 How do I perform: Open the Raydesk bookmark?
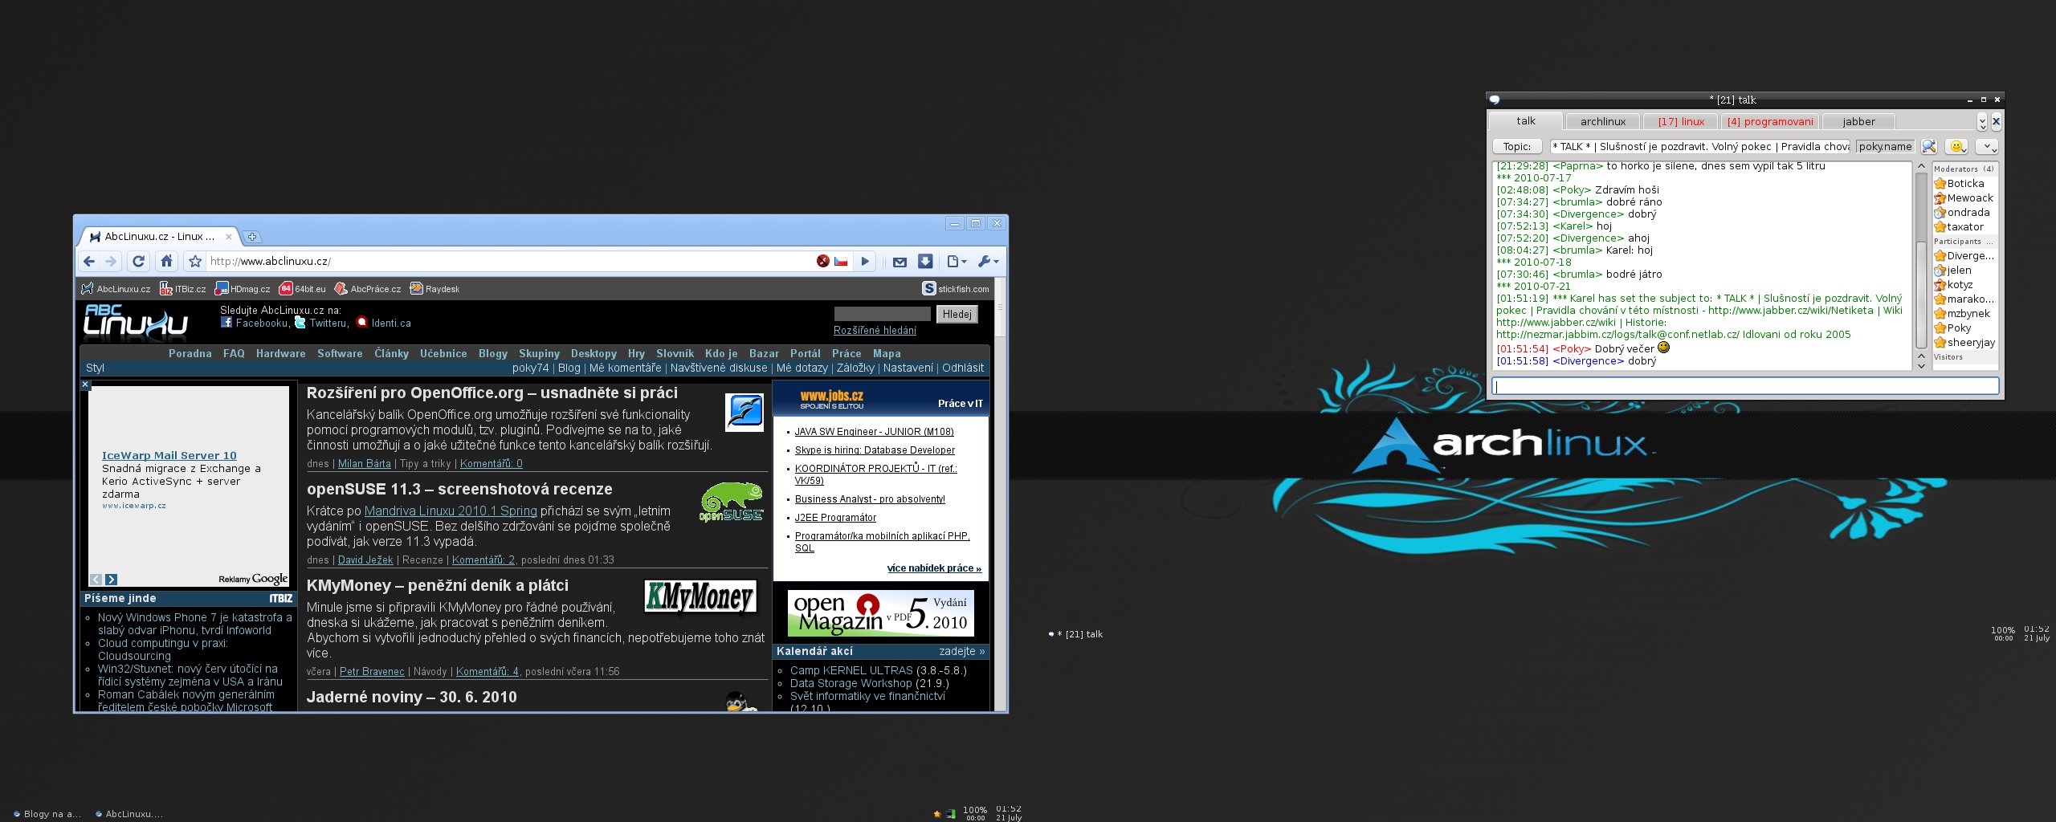click(x=434, y=289)
